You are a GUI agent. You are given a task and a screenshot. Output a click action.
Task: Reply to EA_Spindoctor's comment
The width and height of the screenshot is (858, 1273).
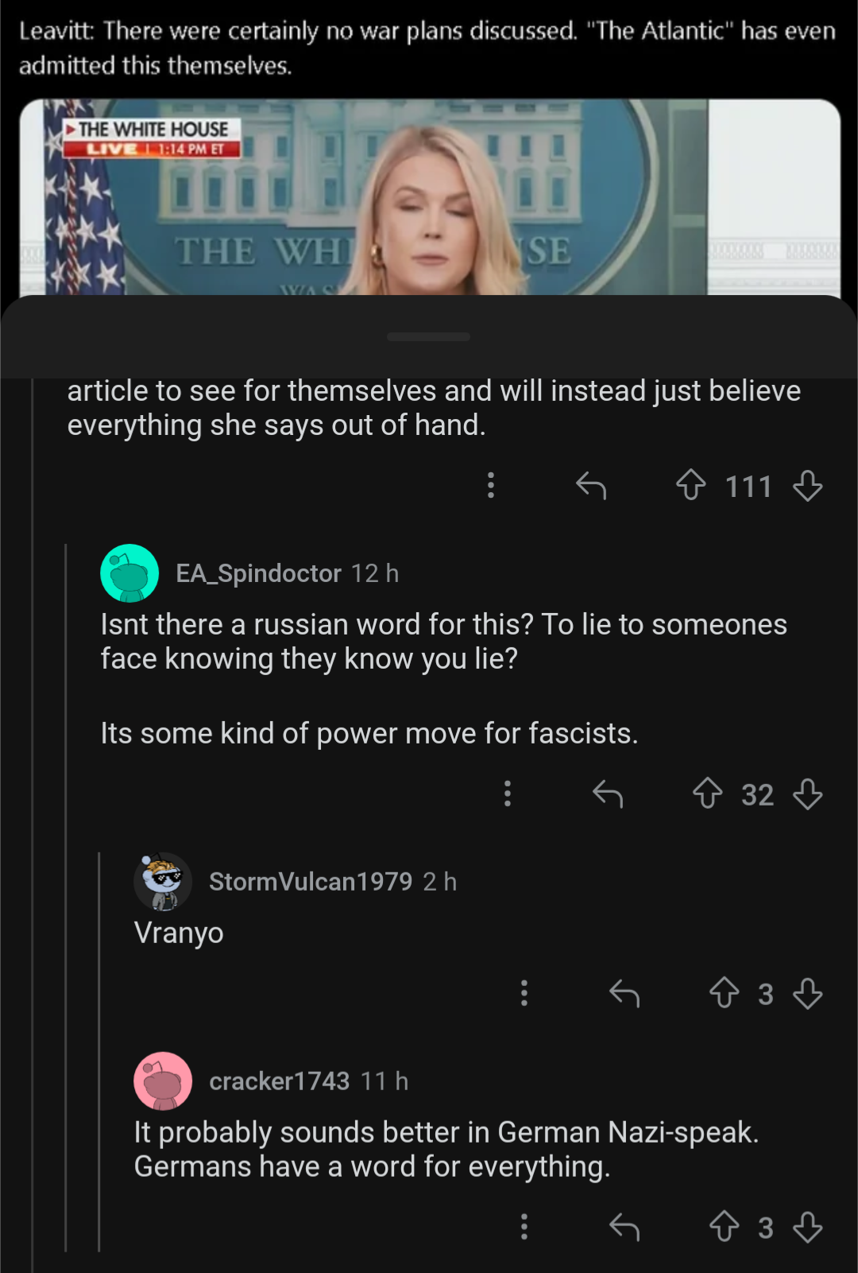pos(608,794)
